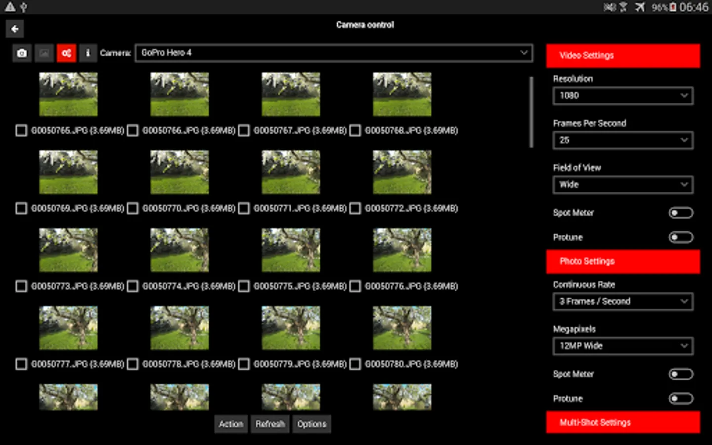
Task: Tap the airplane mode status icon
Action: [x=640, y=7]
